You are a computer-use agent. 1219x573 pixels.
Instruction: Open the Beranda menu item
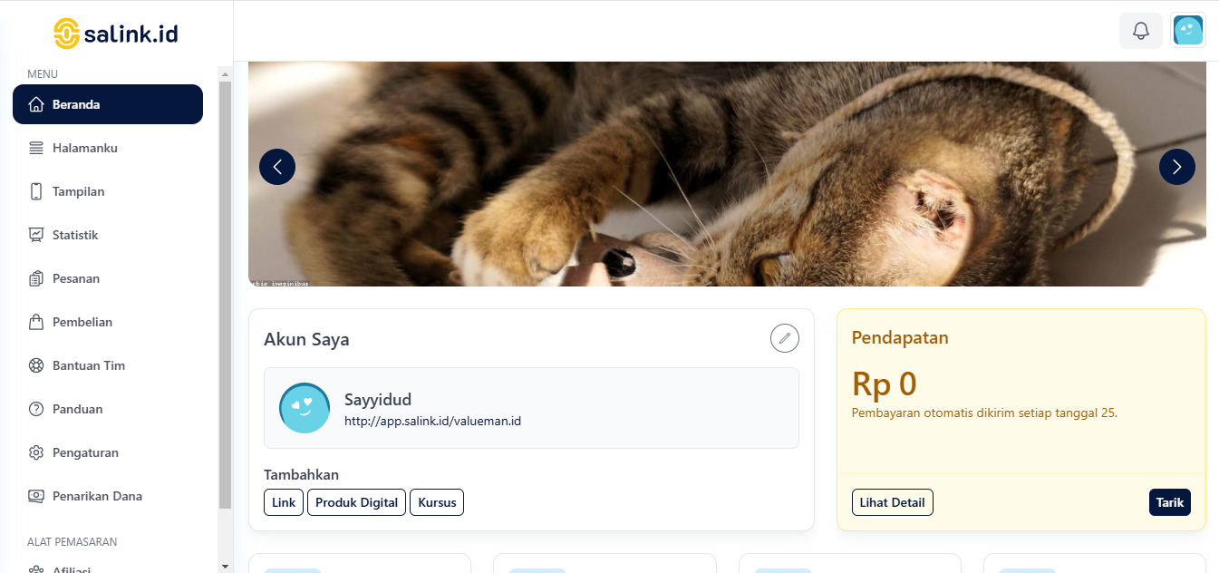tap(108, 104)
